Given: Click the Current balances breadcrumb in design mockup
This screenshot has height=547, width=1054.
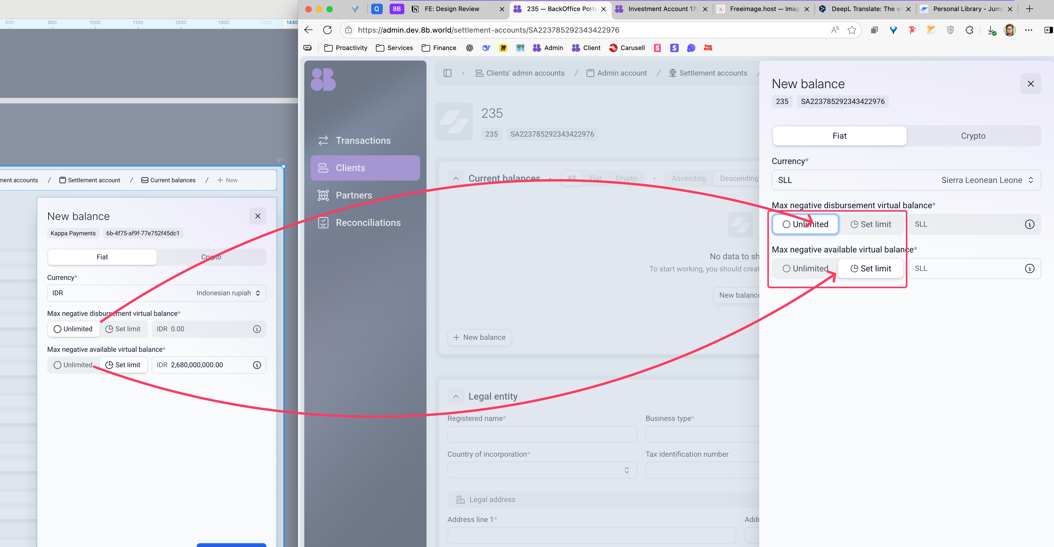Looking at the screenshot, I should tap(168, 180).
